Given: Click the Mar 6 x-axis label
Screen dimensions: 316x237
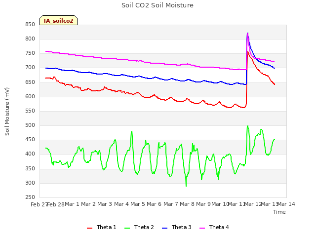Looking at the screenshot, I should coord(154,204).
